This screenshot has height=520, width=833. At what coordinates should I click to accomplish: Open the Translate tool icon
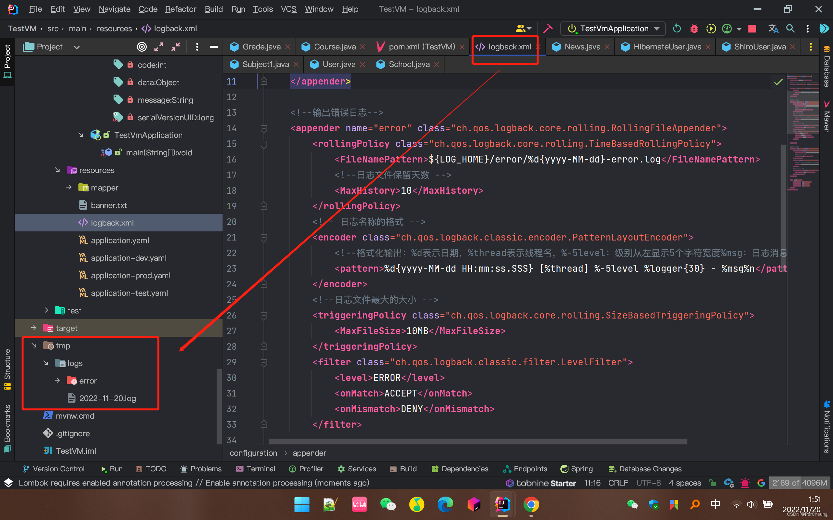(x=774, y=29)
